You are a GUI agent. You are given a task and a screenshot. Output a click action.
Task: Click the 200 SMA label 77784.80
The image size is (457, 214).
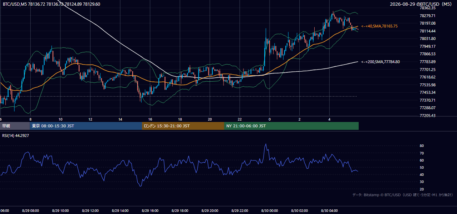(x=380, y=62)
